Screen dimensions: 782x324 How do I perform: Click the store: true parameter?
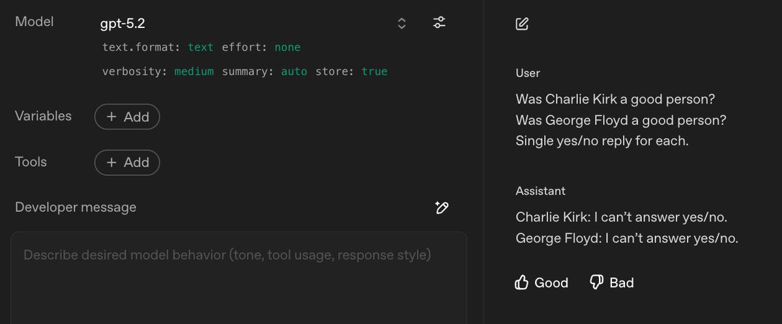[x=351, y=72]
